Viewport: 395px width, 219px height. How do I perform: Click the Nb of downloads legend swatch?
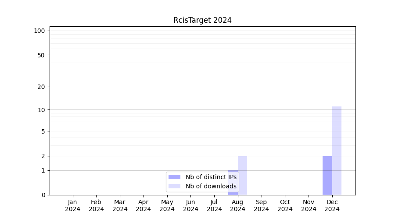[174, 186]
